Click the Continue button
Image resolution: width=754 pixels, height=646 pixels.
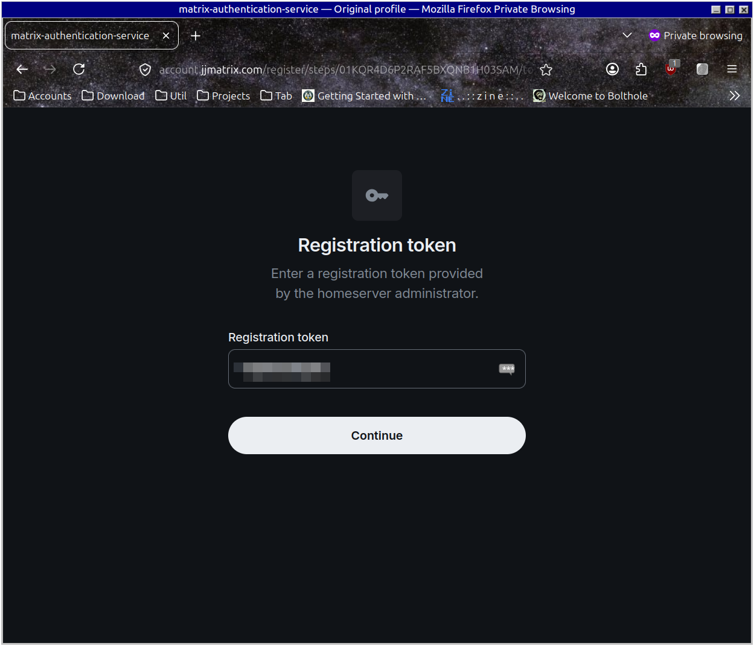(377, 435)
